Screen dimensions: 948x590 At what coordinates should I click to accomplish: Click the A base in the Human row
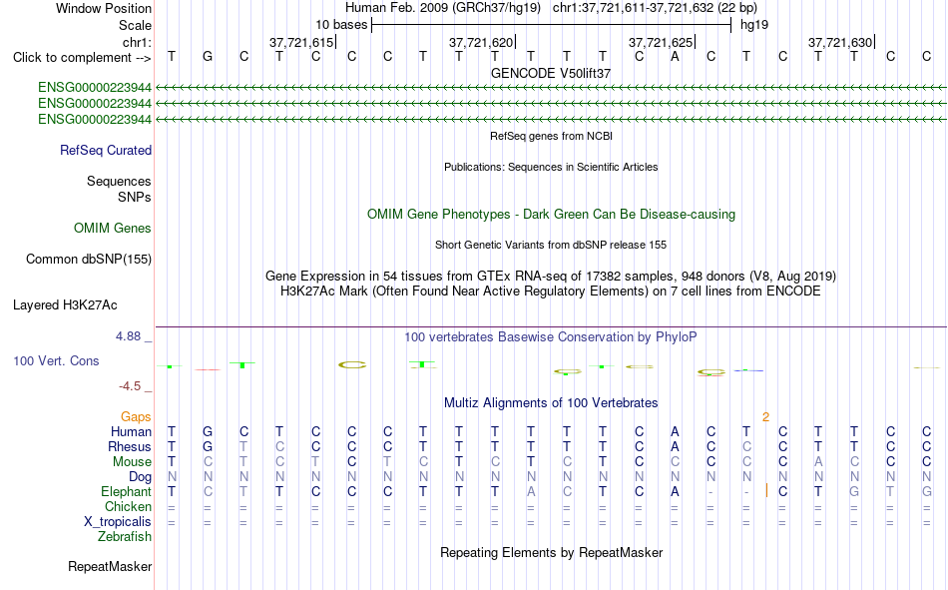coord(675,431)
